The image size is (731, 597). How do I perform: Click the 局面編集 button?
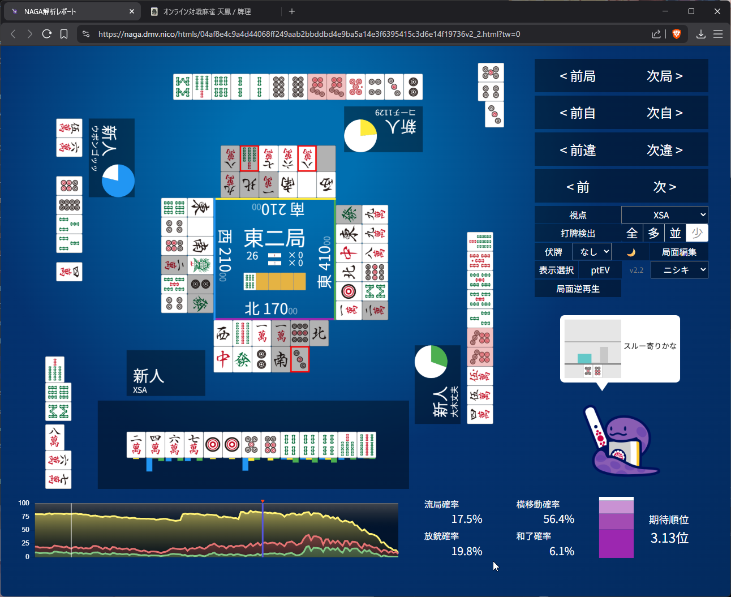pyautogui.click(x=679, y=252)
